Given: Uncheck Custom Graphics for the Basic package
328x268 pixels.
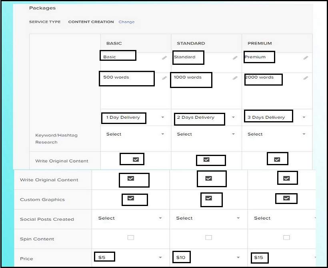Looking at the screenshot, I should [x=131, y=198].
